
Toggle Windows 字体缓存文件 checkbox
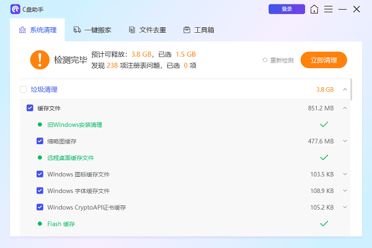[x=40, y=190]
